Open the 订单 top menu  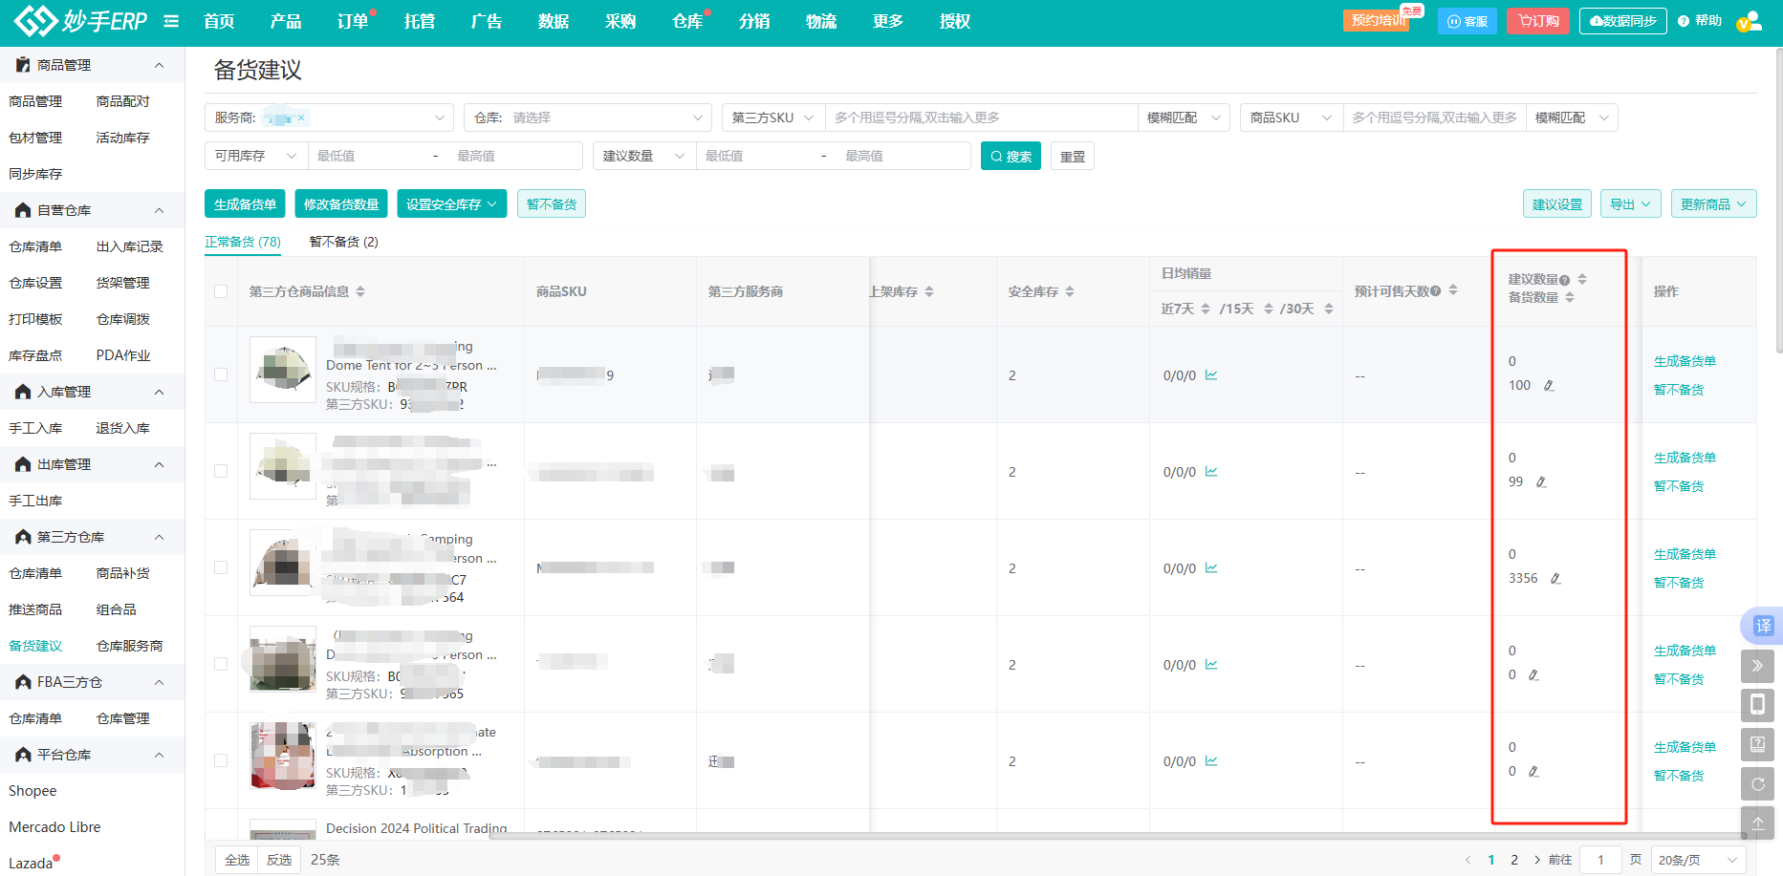point(353,21)
